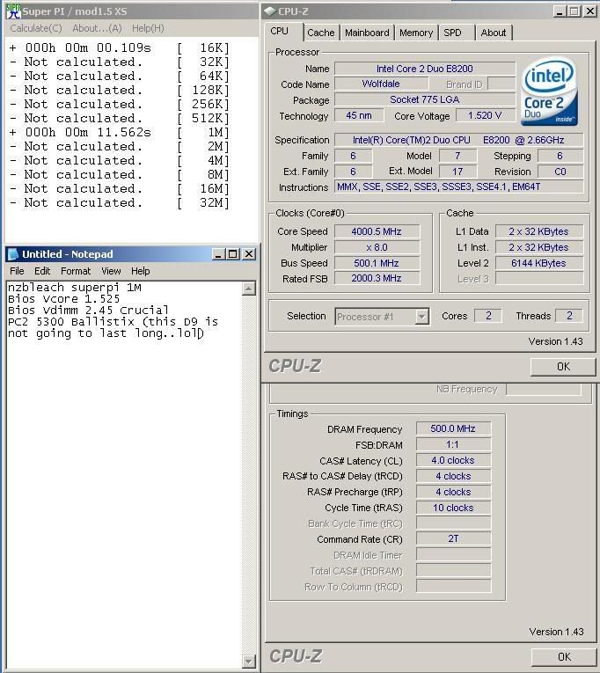Image resolution: width=600 pixels, height=673 pixels.
Task: Click the L1 Data value 2 x 32 KBytes
Action: tap(538, 231)
